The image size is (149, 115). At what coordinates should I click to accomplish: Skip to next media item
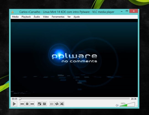click(32, 104)
